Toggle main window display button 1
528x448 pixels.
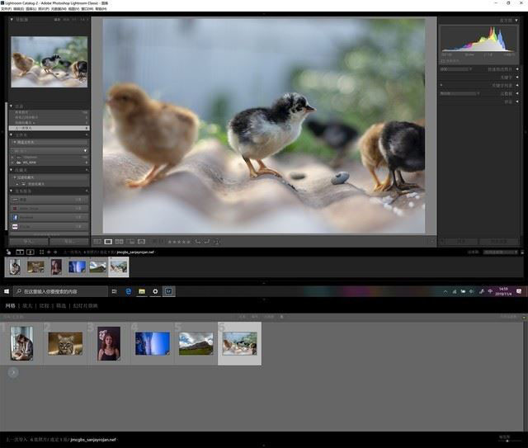tap(20, 252)
